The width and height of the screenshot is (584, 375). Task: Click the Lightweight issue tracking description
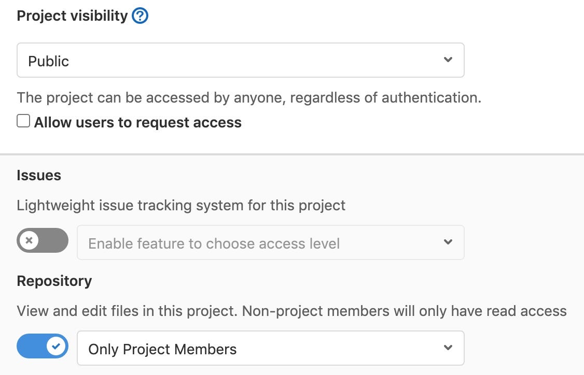(x=181, y=205)
